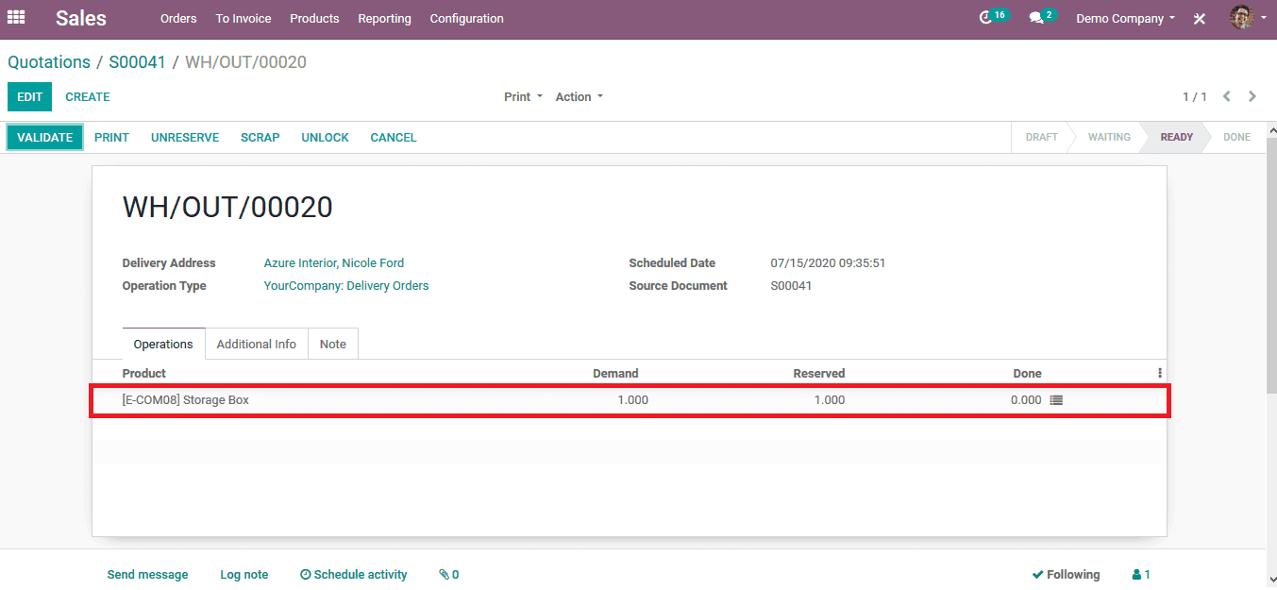This screenshot has height=590, width=1277.
Task: Click Schedule activity
Action: (x=354, y=574)
